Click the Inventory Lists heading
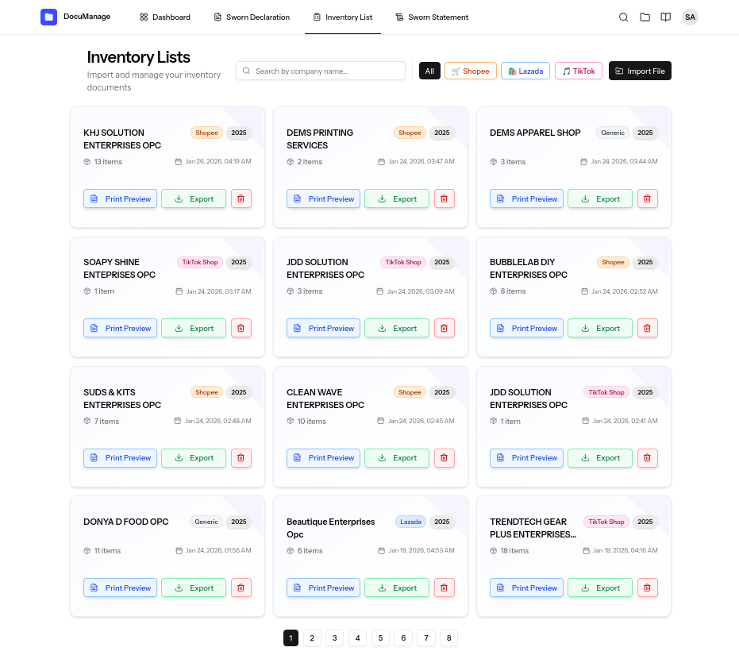Viewport: 739px width, 655px height. (139, 57)
